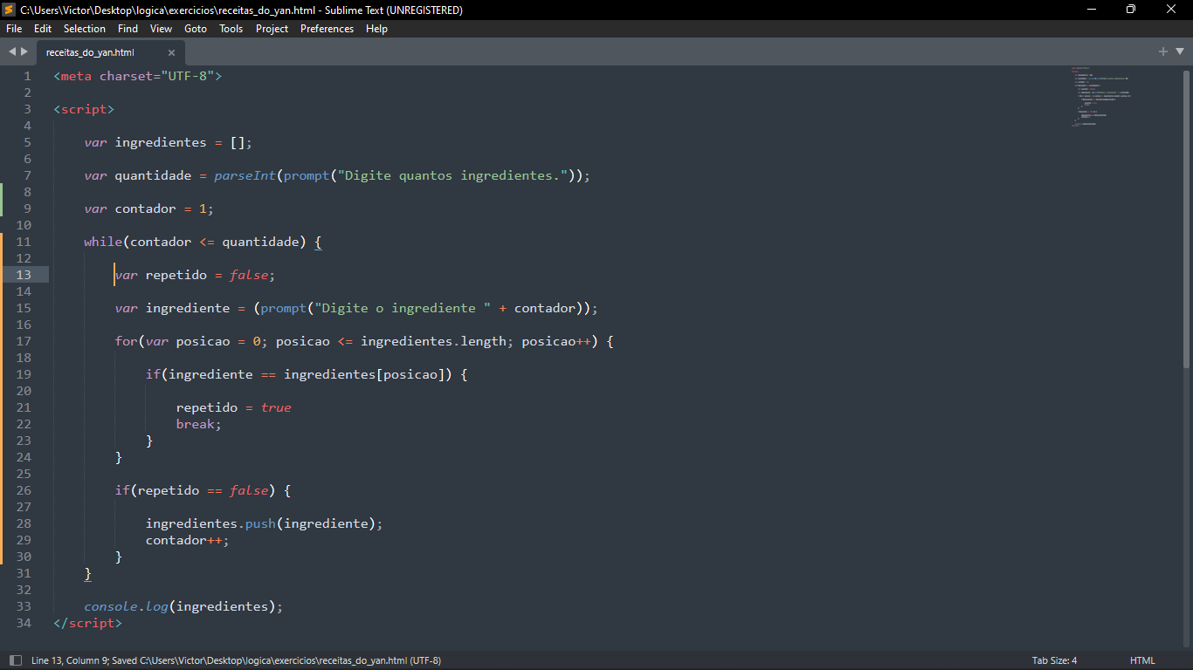Viewport: 1193px width, 670px height.
Task: Click 'ingredientes.length' on line 17
Action: [433, 341]
